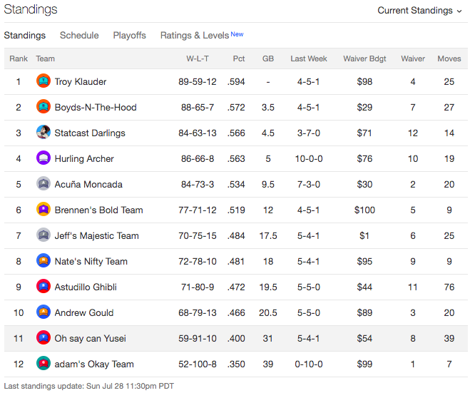The image size is (470, 393).
Task: Open Brennen's Bold Team yellow avatar
Action: [44, 209]
